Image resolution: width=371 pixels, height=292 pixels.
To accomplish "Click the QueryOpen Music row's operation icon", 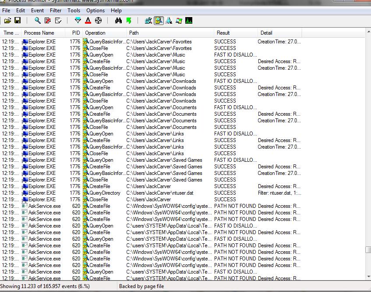I will click(x=86, y=55).
